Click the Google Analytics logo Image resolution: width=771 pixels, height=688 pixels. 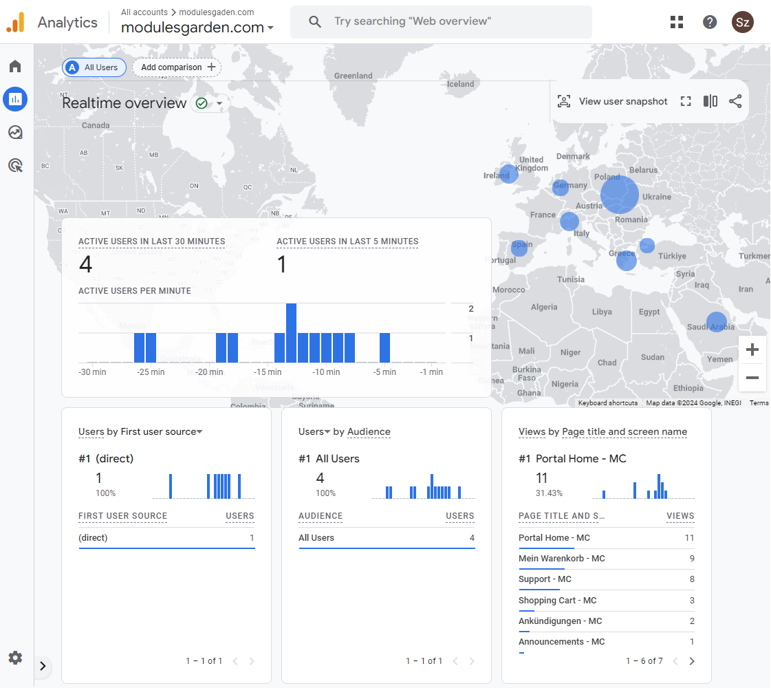tap(16, 22)
